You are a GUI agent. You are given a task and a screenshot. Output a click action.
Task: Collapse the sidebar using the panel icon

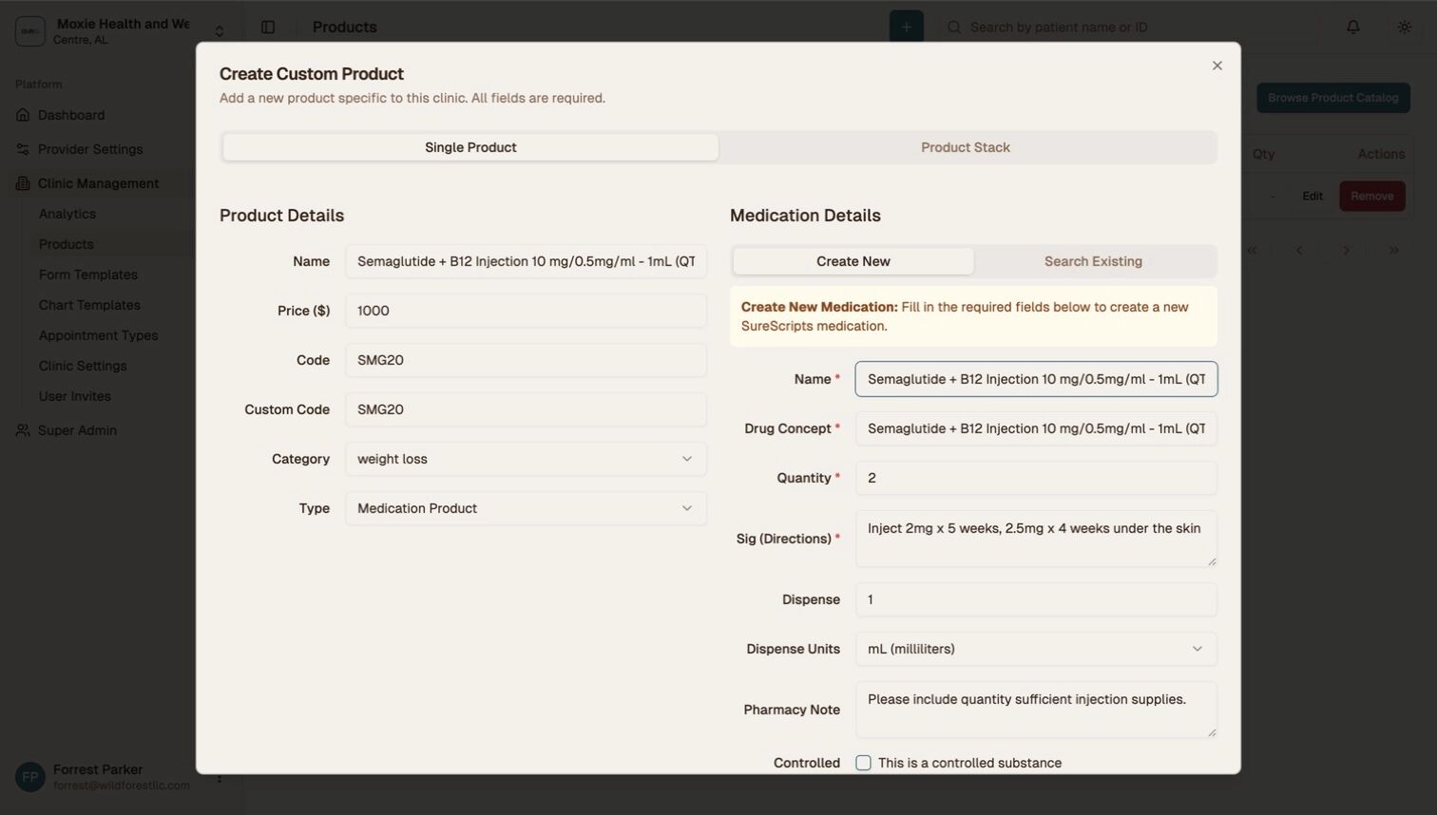[269, 27]
